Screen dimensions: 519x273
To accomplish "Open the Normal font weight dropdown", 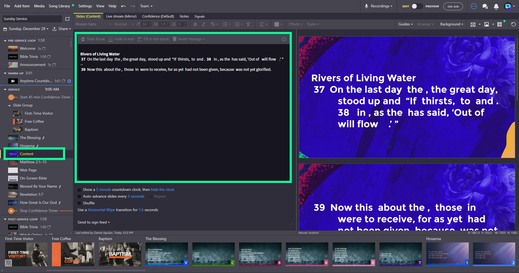I will 124,24.
